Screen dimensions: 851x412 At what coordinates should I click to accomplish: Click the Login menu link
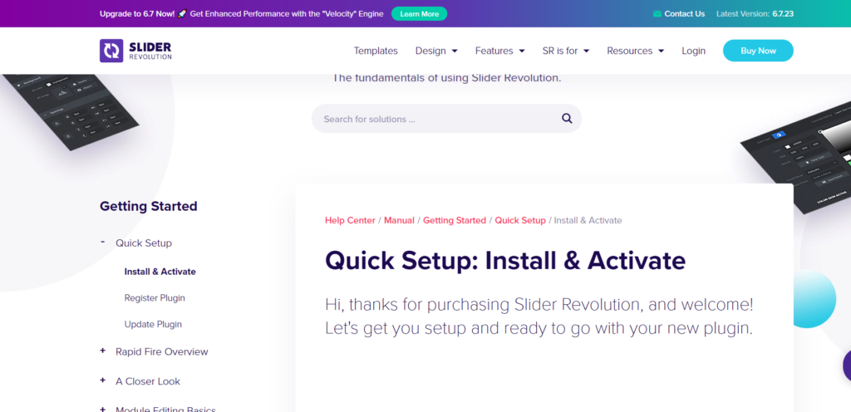click(x=694, y=51)
